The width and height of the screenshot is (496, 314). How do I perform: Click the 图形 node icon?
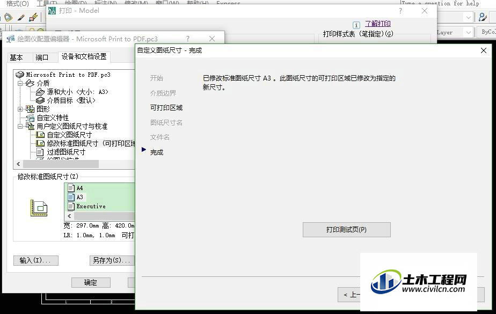click(x=30, y=109)
